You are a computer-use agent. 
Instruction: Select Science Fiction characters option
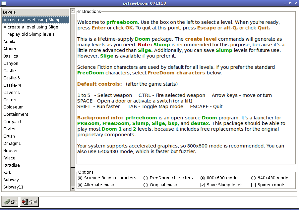tap(107, 178)
